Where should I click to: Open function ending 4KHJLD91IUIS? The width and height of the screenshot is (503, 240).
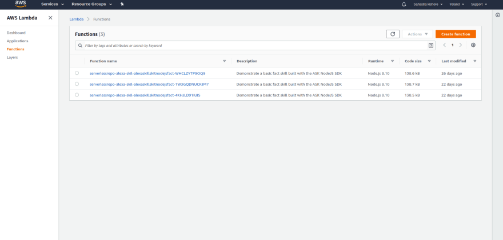click(x=145, y=95)
